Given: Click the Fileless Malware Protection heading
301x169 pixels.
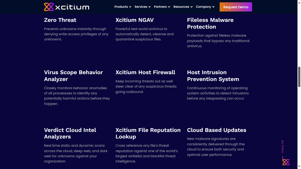Looking at the screenshot, I should [210, 23].
